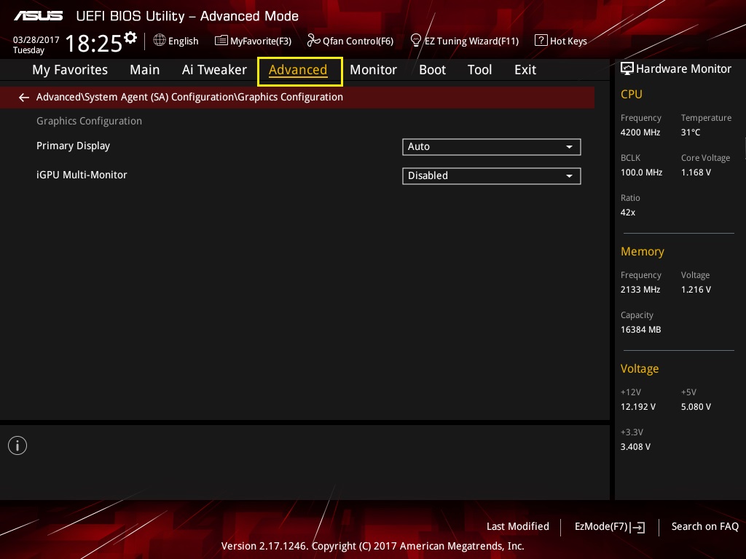This screenshot has width=746, height=559.
Task: Open the Primary Display dropdown
Action: [x=492, y=147]
